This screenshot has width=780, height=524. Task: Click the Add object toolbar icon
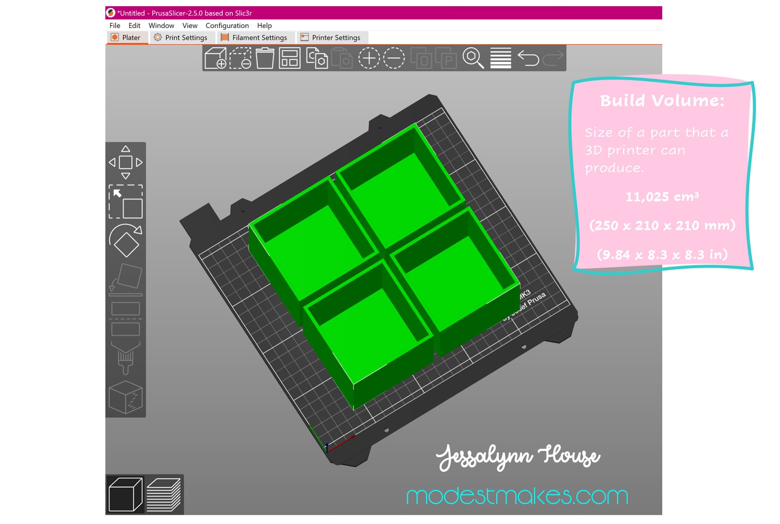click(x=216, y=58)
